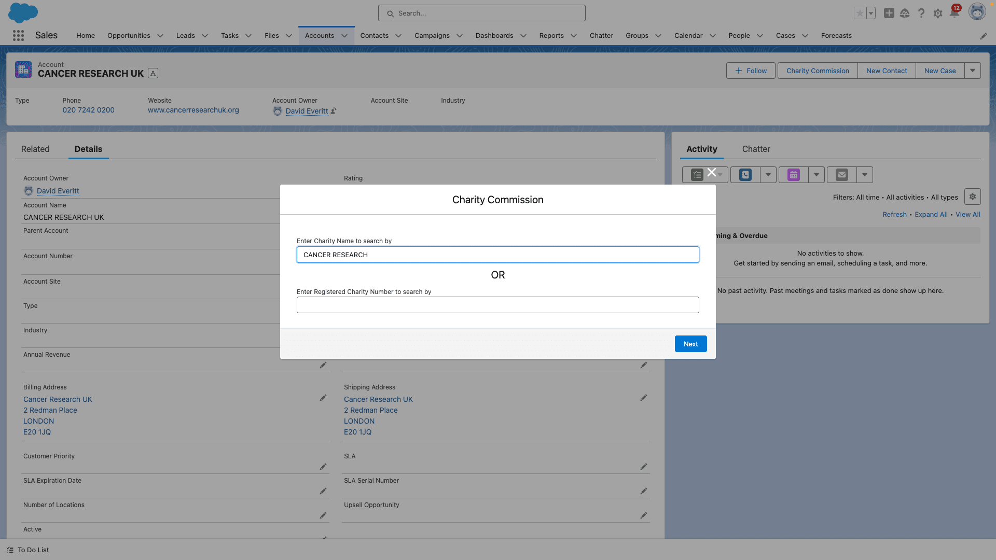996x560 pixels.
Task: Select the Details tab
Action: (x=88, y=149)
